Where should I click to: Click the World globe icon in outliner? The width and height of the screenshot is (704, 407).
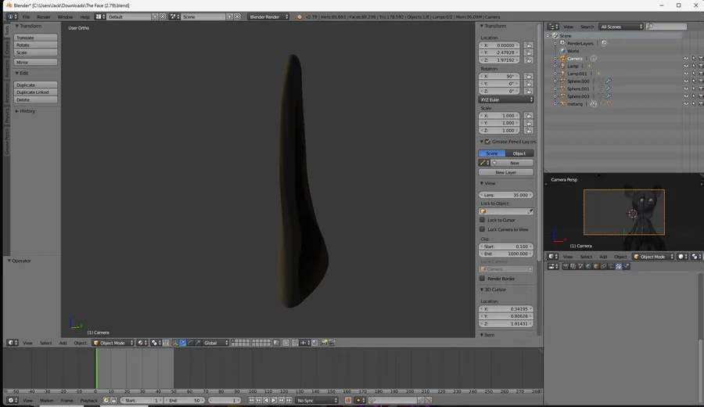[562, 51]
